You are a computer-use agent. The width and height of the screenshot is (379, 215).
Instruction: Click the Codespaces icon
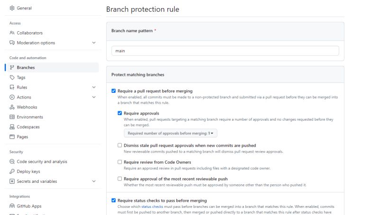tap(12, 127)
